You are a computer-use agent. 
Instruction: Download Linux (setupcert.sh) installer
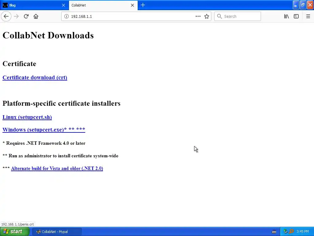[x=27, y=117]
